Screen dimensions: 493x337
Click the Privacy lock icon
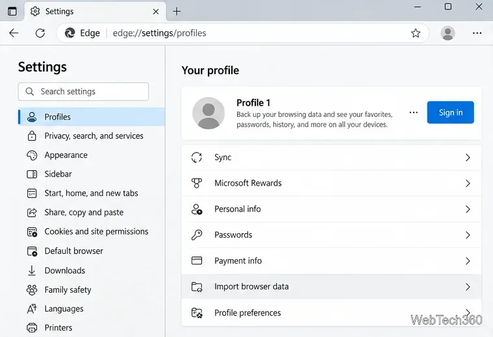coord(32,136)
